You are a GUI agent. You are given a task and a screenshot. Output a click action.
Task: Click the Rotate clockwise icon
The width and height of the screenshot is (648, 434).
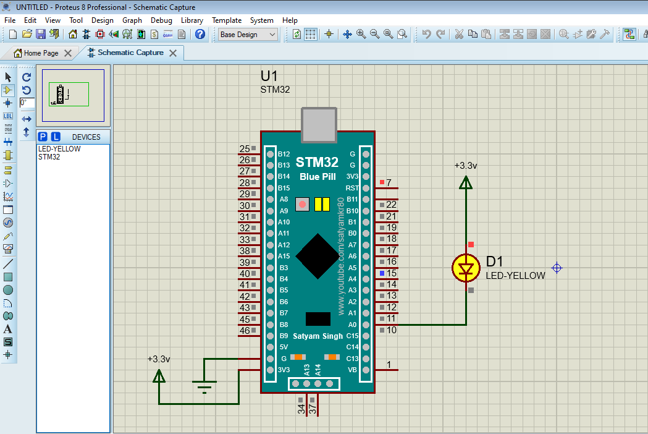[27, 77]
